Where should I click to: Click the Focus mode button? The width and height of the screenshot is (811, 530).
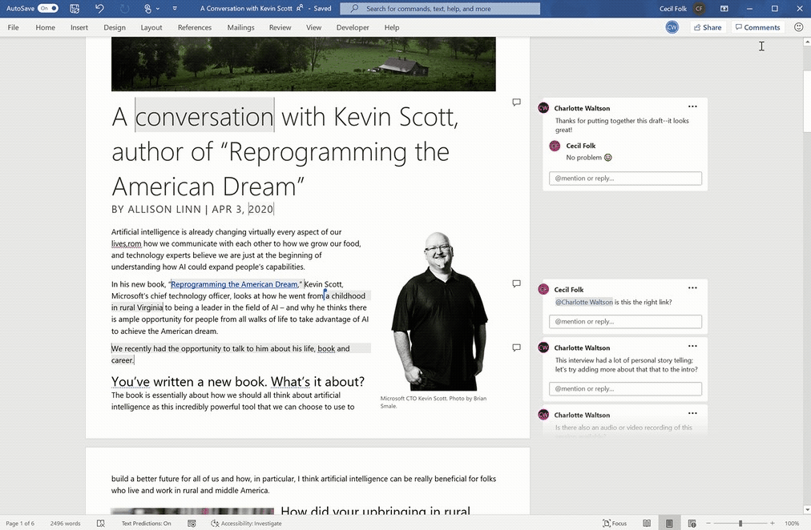point(615,524)
